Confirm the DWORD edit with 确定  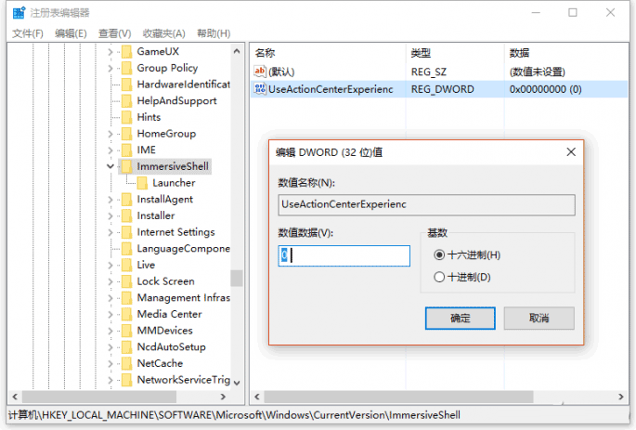coord(460,318)
